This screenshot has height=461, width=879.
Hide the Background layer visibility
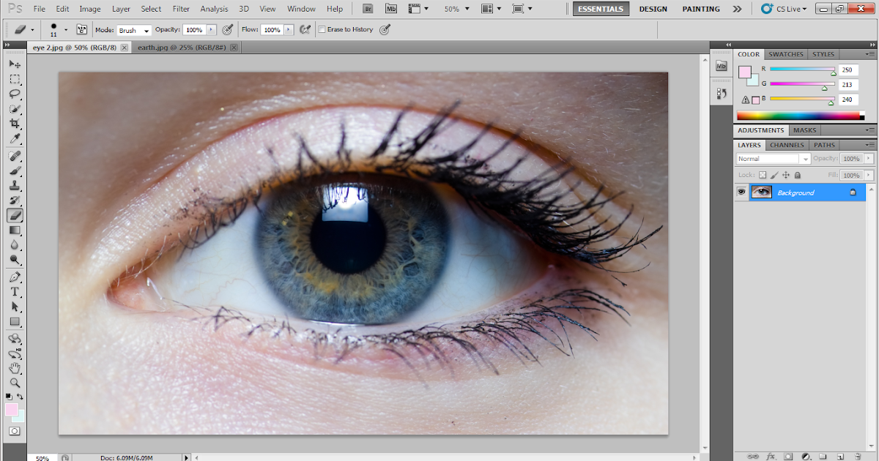coord(741,192)
